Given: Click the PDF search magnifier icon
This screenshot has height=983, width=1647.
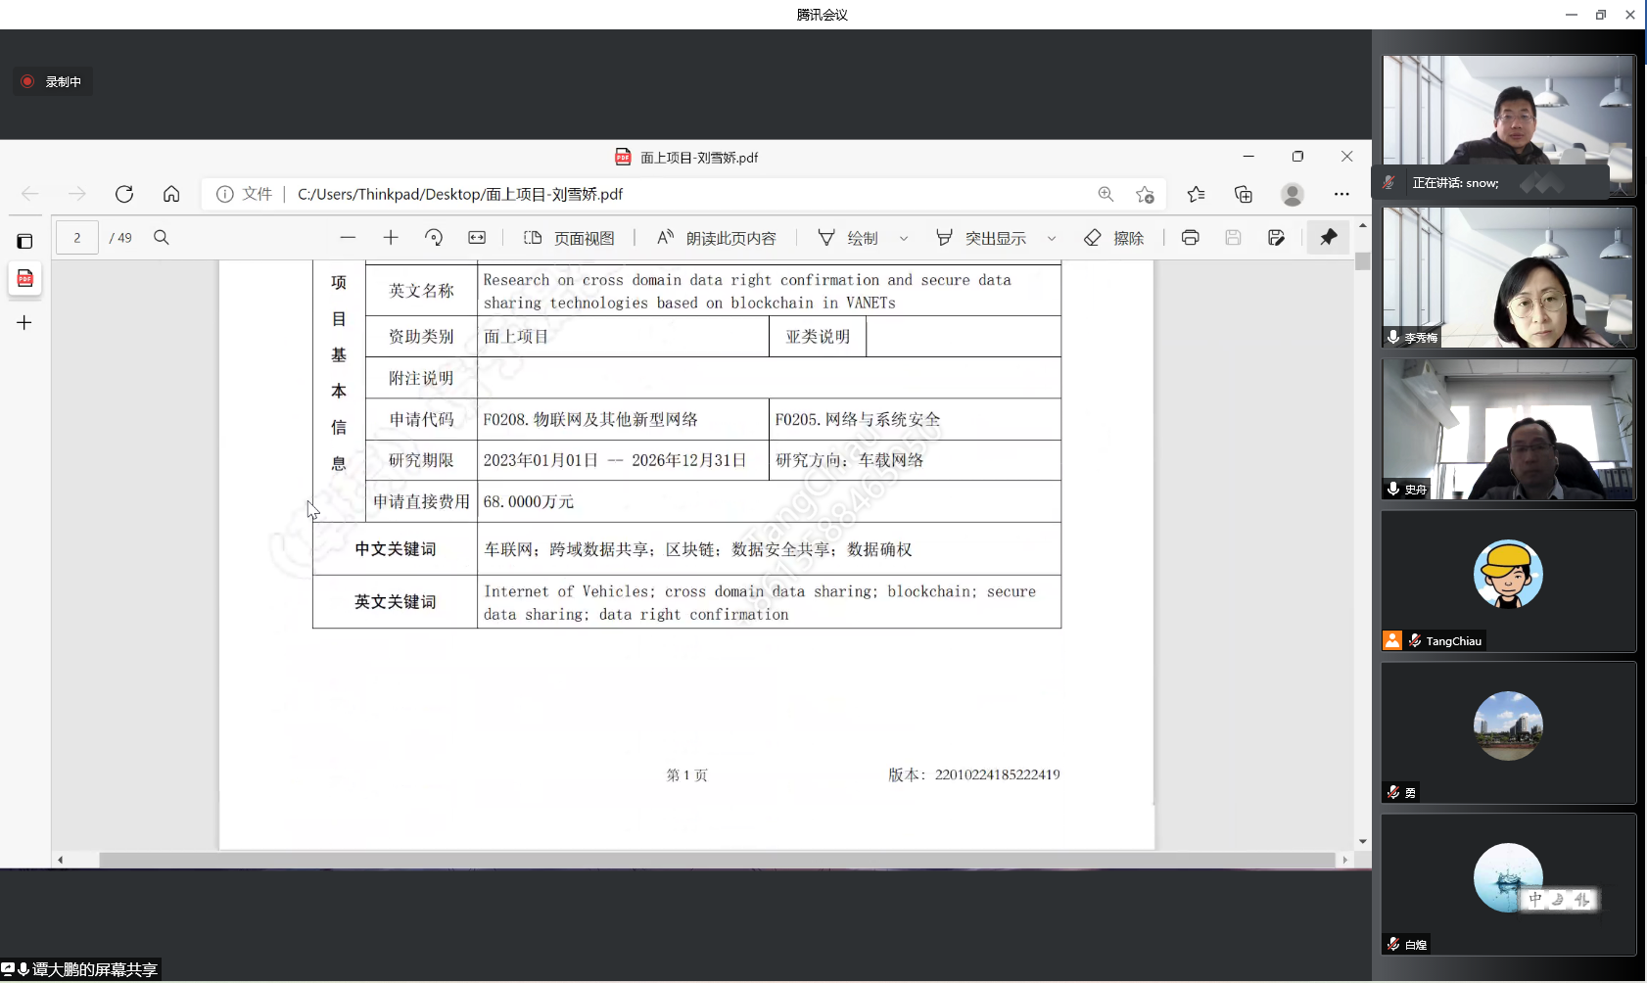Looking at the screenshot, I should coord(162,238).
